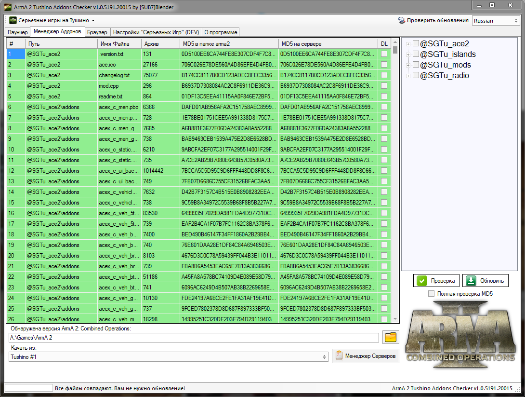
Task: Sort by Имя Файла column header
Action: (x=119, y=43)
